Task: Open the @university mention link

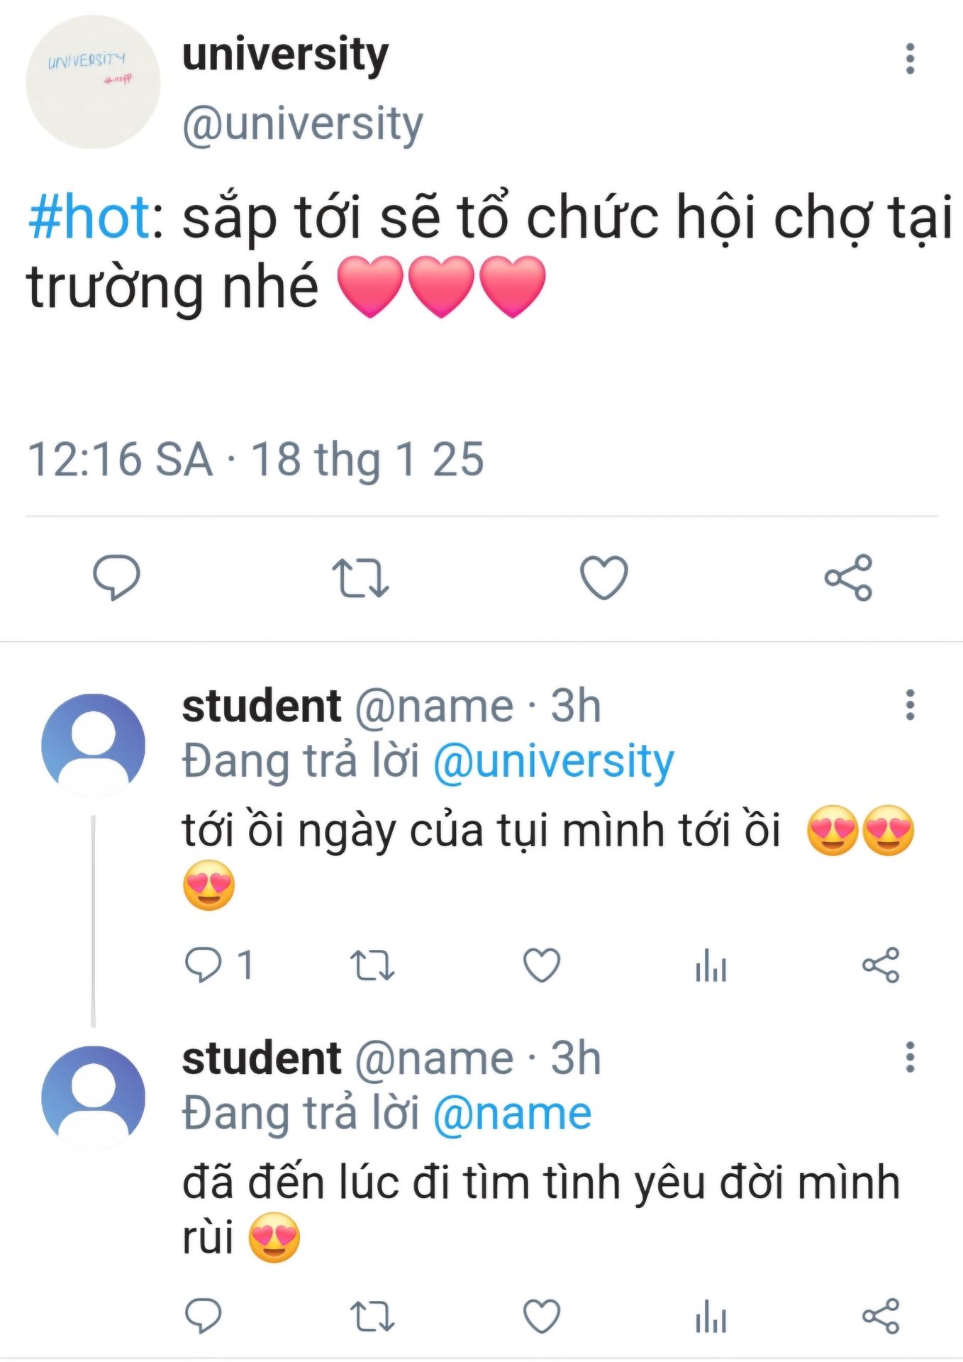Action: 553,763
